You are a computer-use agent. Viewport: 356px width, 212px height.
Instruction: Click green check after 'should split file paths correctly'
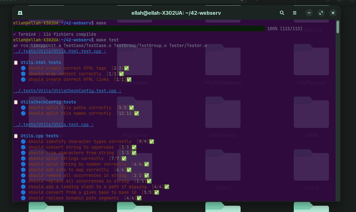pos(131,108)
